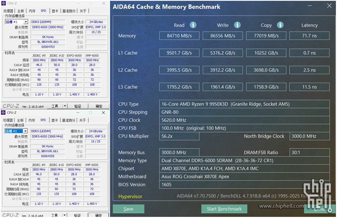The image size is (337, 218).
Task: Click the L1 Cache Latency value 0.7 ns
Action: pyautogui.click(x=309, y=53)
